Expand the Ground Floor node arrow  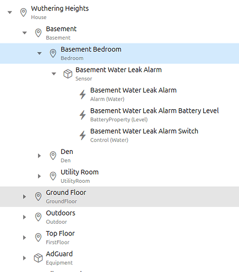tap(24, 196)
